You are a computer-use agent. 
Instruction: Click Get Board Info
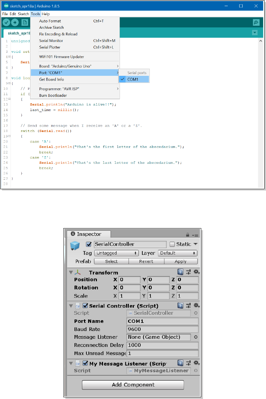pyautogui.click(x=75, y=80)
